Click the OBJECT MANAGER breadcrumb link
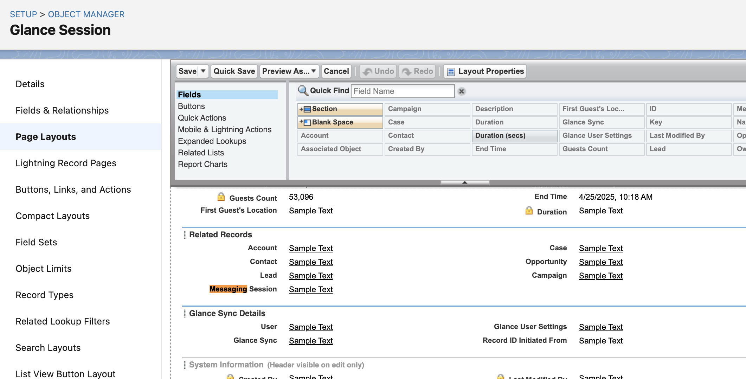746x379 pixels. click(86, 14)
